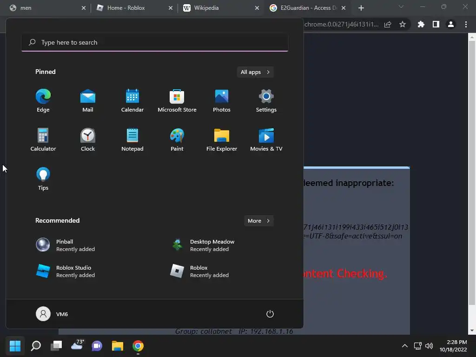Image resolution: width=476 pixels, height=357 pixels.
Task: Close the Wikipedia tab
Action: click(x=257, y=8)
